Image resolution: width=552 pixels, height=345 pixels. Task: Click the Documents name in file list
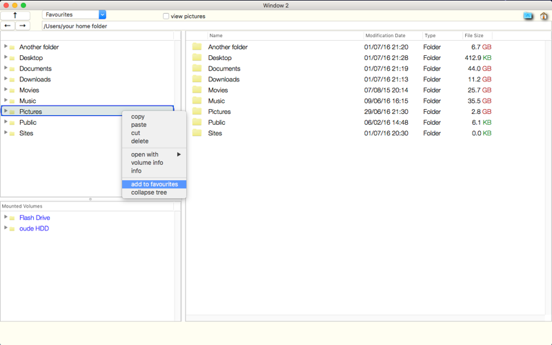(x=224, y=68)
